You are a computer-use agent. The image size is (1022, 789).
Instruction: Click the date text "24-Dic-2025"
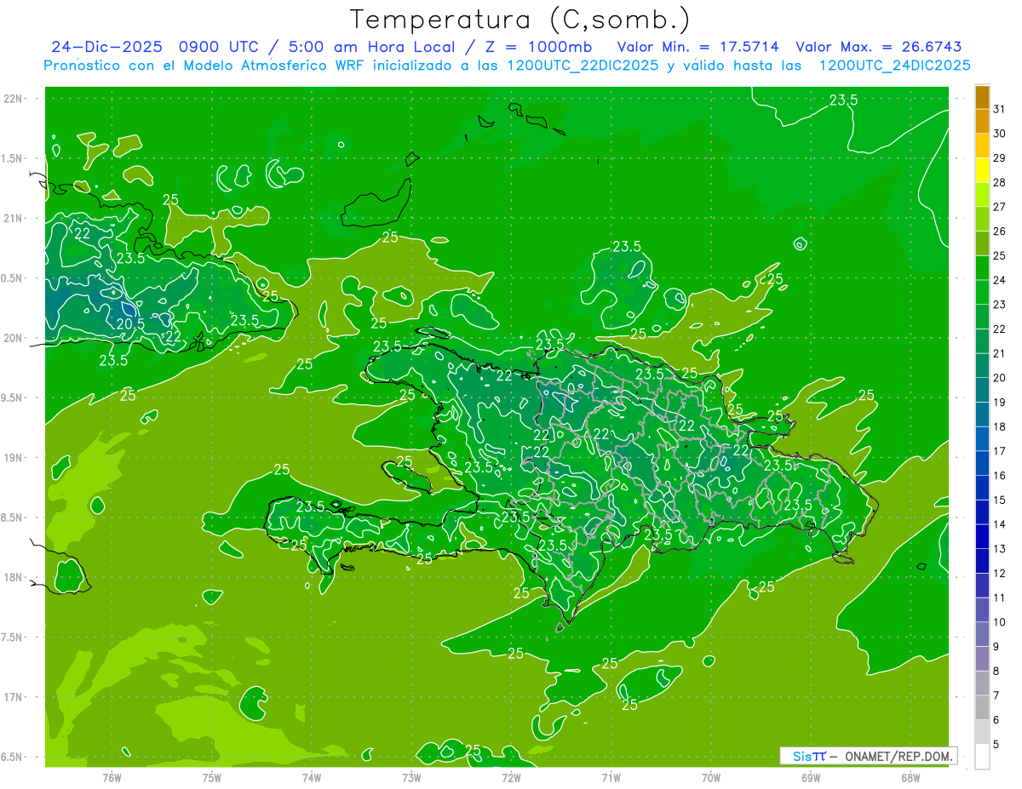click(107, 47)
